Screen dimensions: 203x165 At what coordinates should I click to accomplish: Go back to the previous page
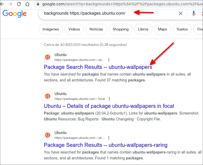(x=2, y=4)
